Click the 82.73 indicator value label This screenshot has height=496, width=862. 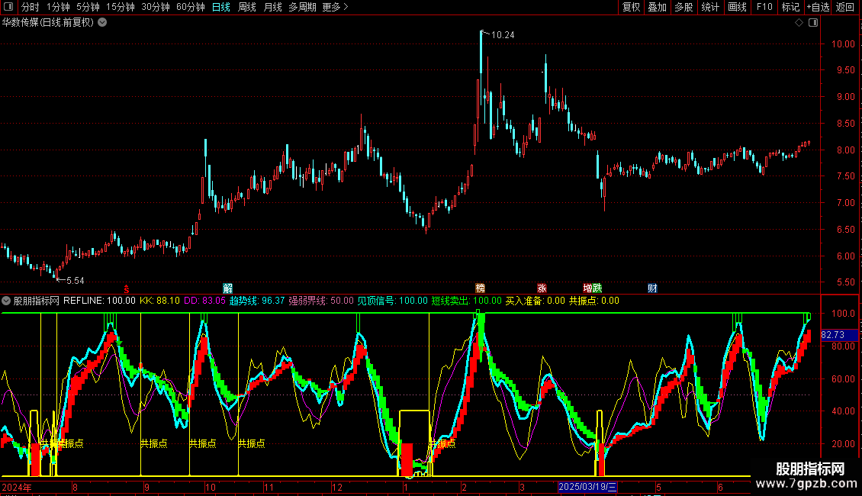point(833,335)
